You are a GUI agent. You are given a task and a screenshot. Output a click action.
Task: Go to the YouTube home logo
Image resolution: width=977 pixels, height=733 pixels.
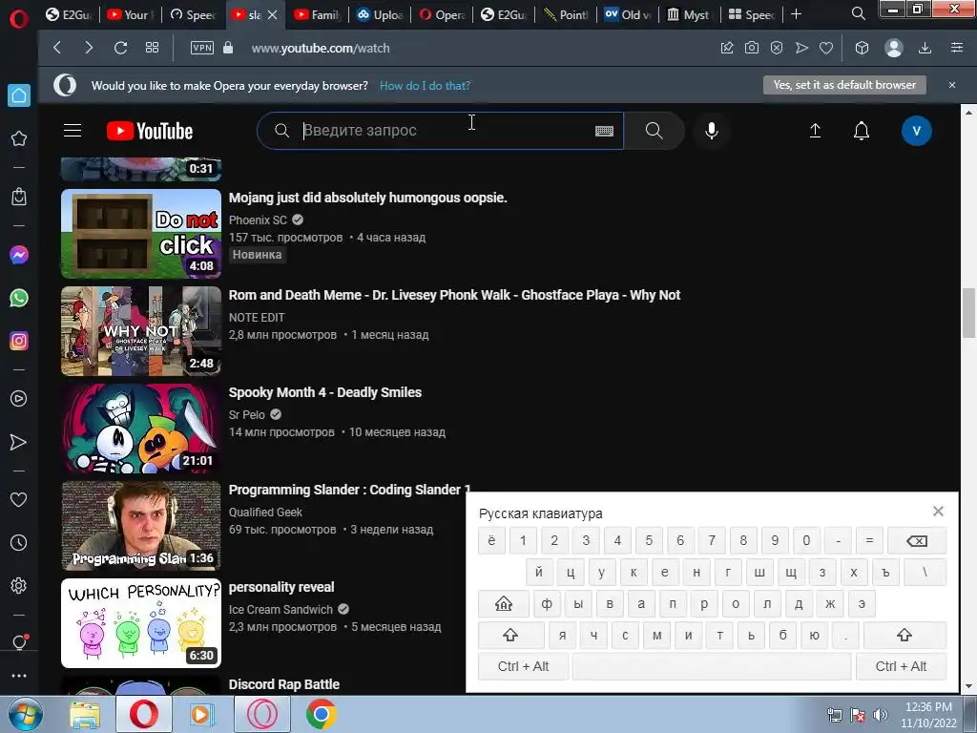[x=150, y=131]
